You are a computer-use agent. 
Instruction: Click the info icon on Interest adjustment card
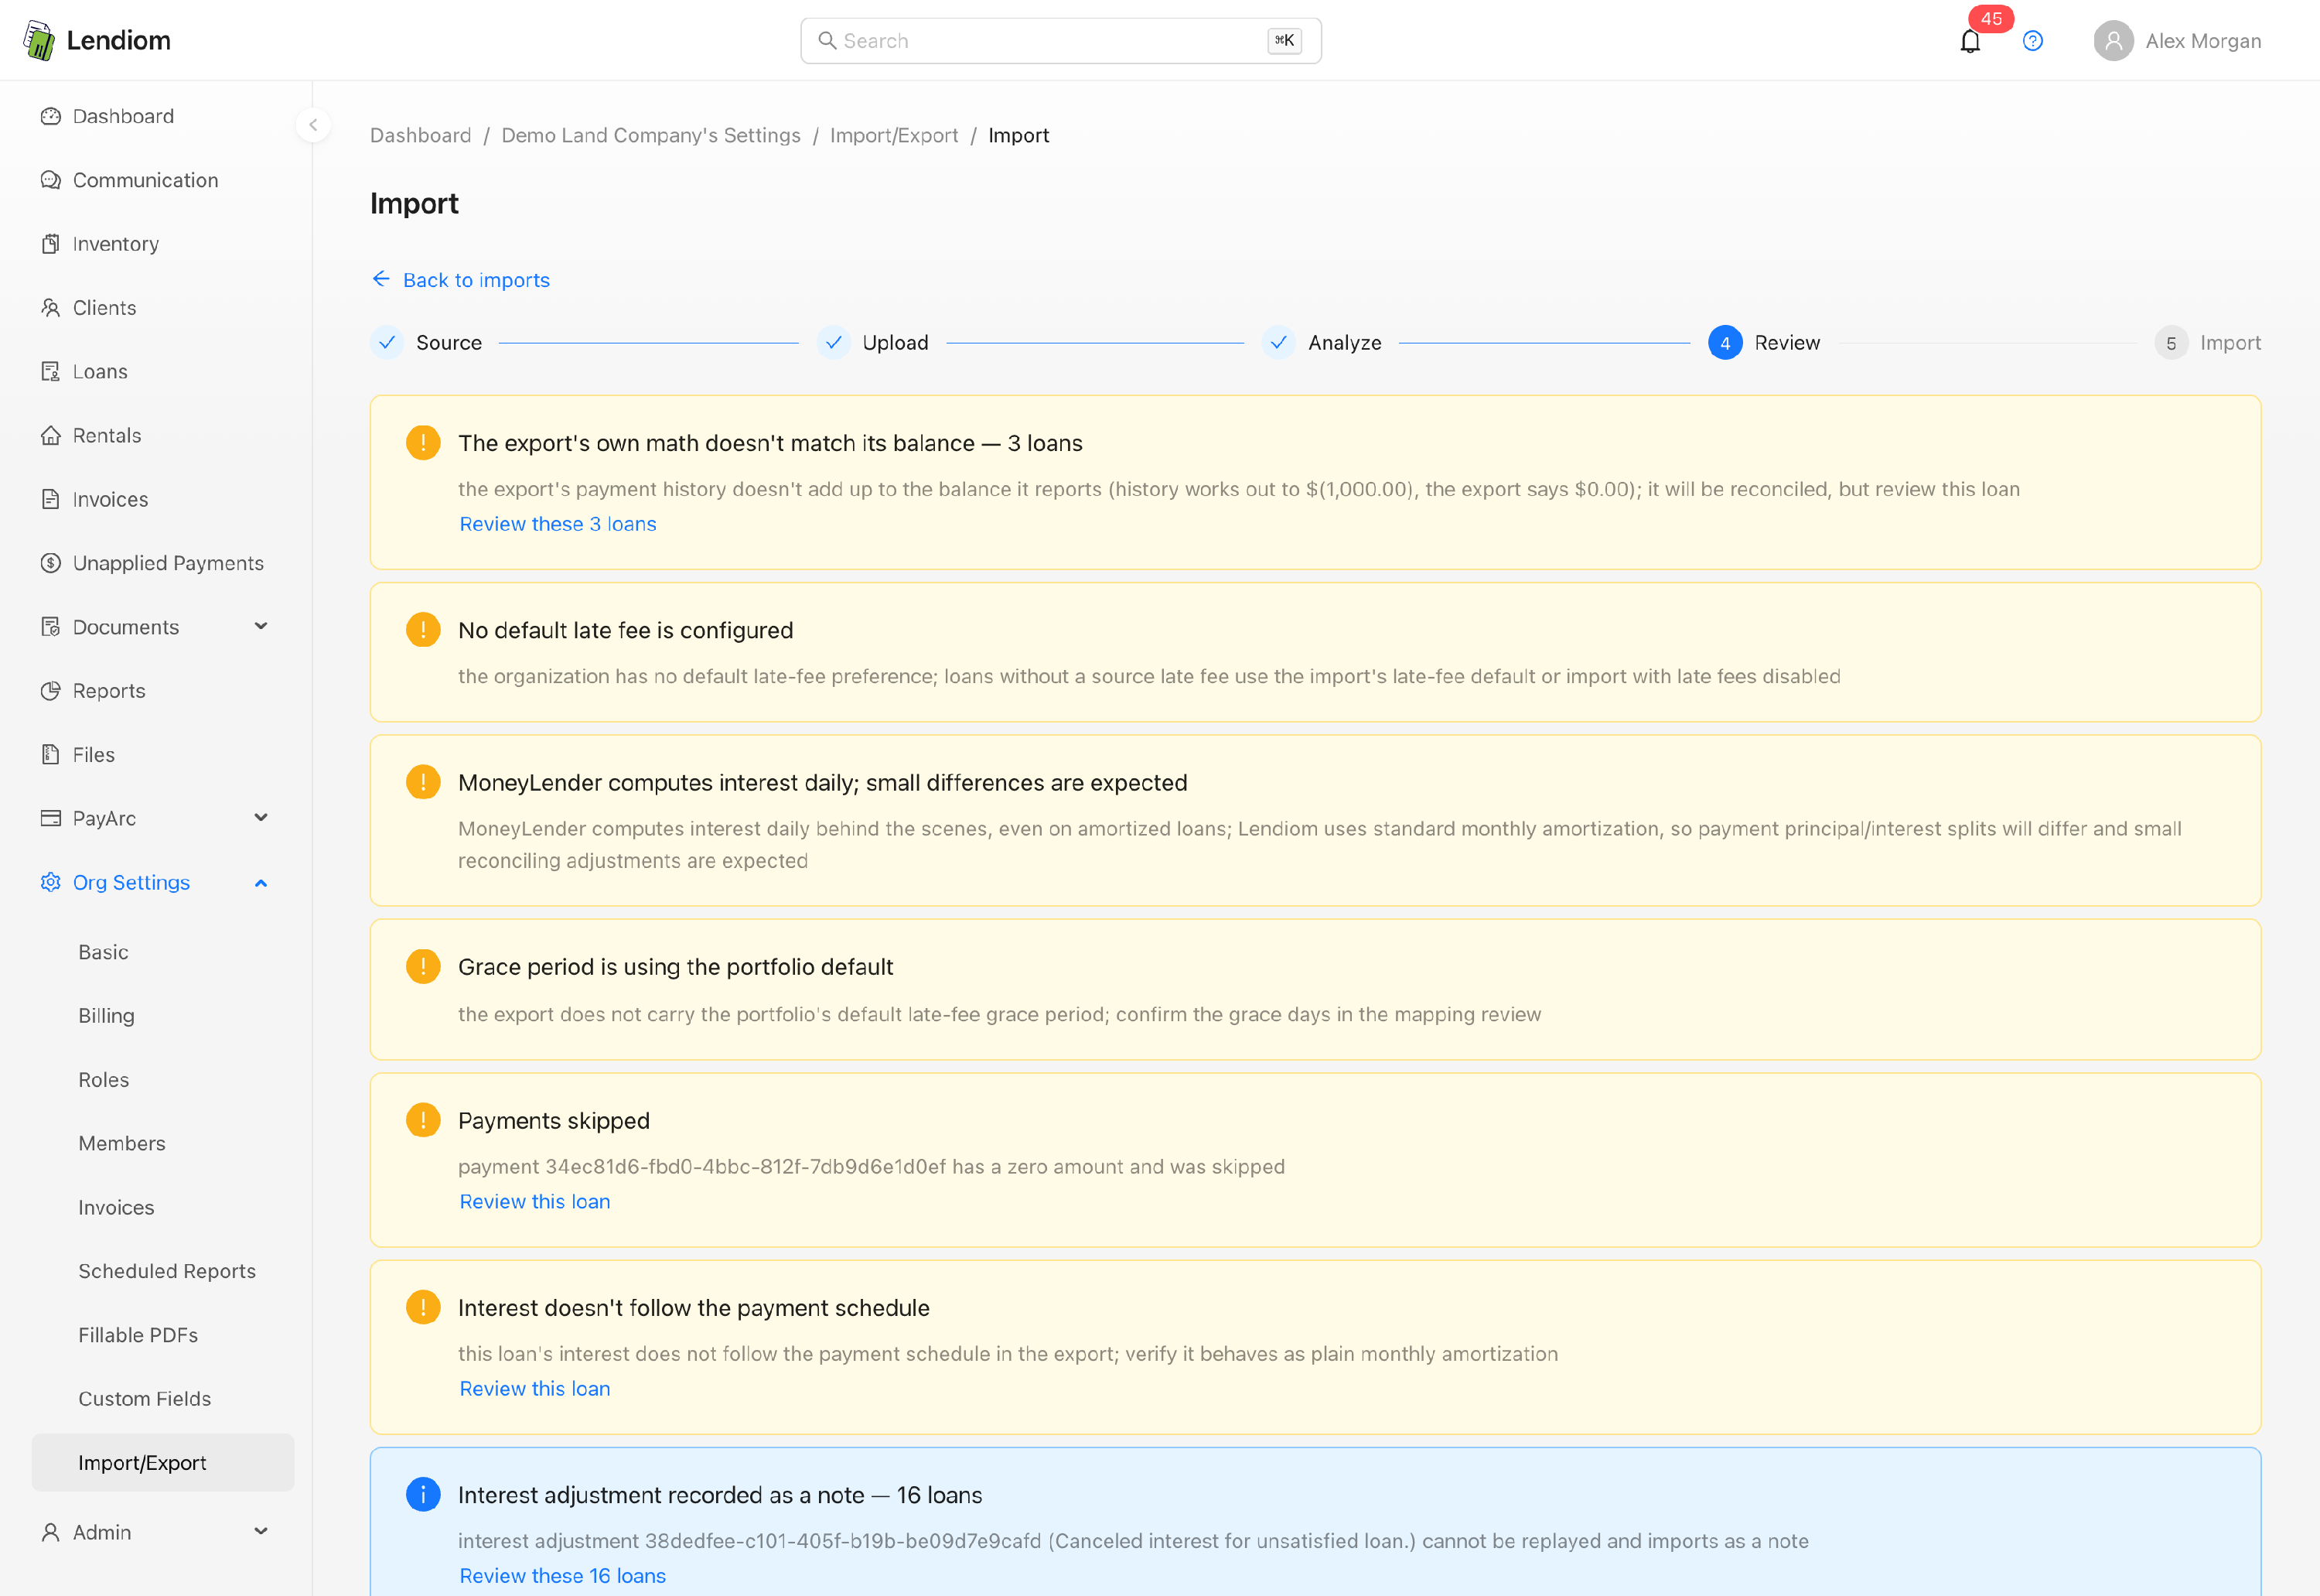coord(423,1494)
